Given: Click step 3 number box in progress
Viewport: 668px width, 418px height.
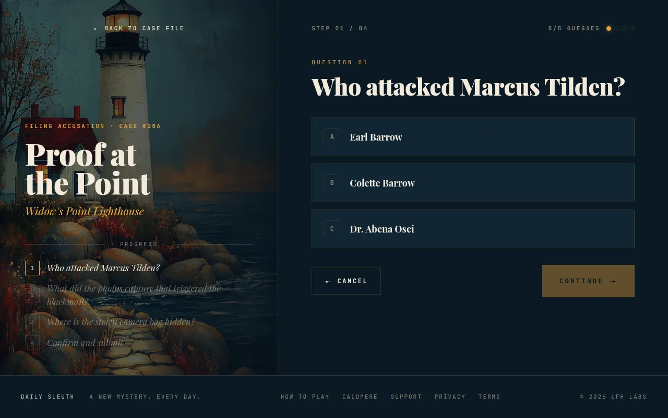Looking at the screenshot, I should [32, 322].
